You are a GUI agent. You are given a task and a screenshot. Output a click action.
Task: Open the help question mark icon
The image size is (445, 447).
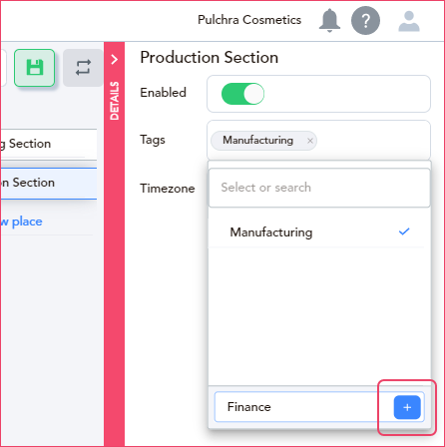point(365,21)
